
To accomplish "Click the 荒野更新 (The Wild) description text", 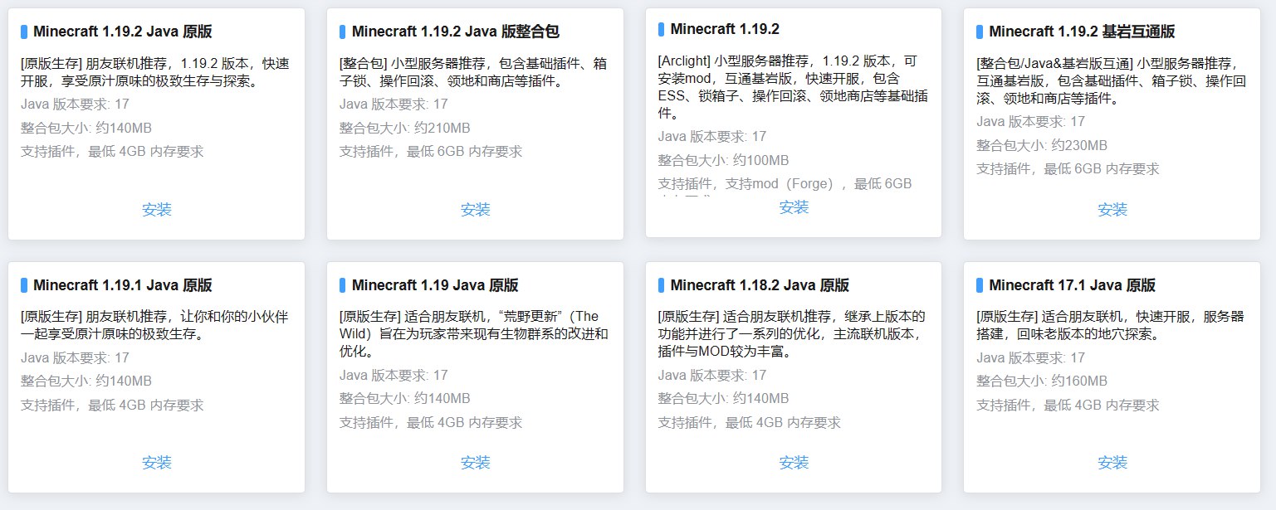I will click(474, 333).
